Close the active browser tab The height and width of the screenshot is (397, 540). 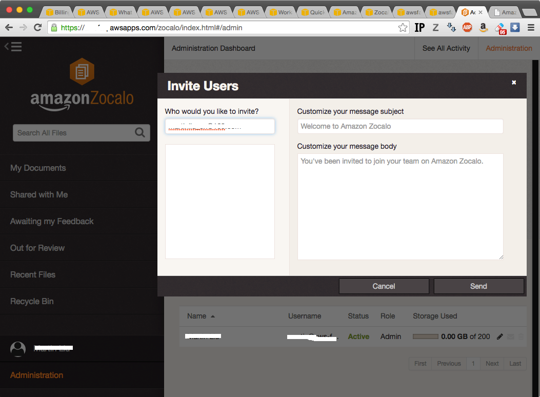(481, 12)
